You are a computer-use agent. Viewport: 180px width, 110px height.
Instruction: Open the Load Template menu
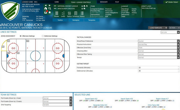[158, 28]
